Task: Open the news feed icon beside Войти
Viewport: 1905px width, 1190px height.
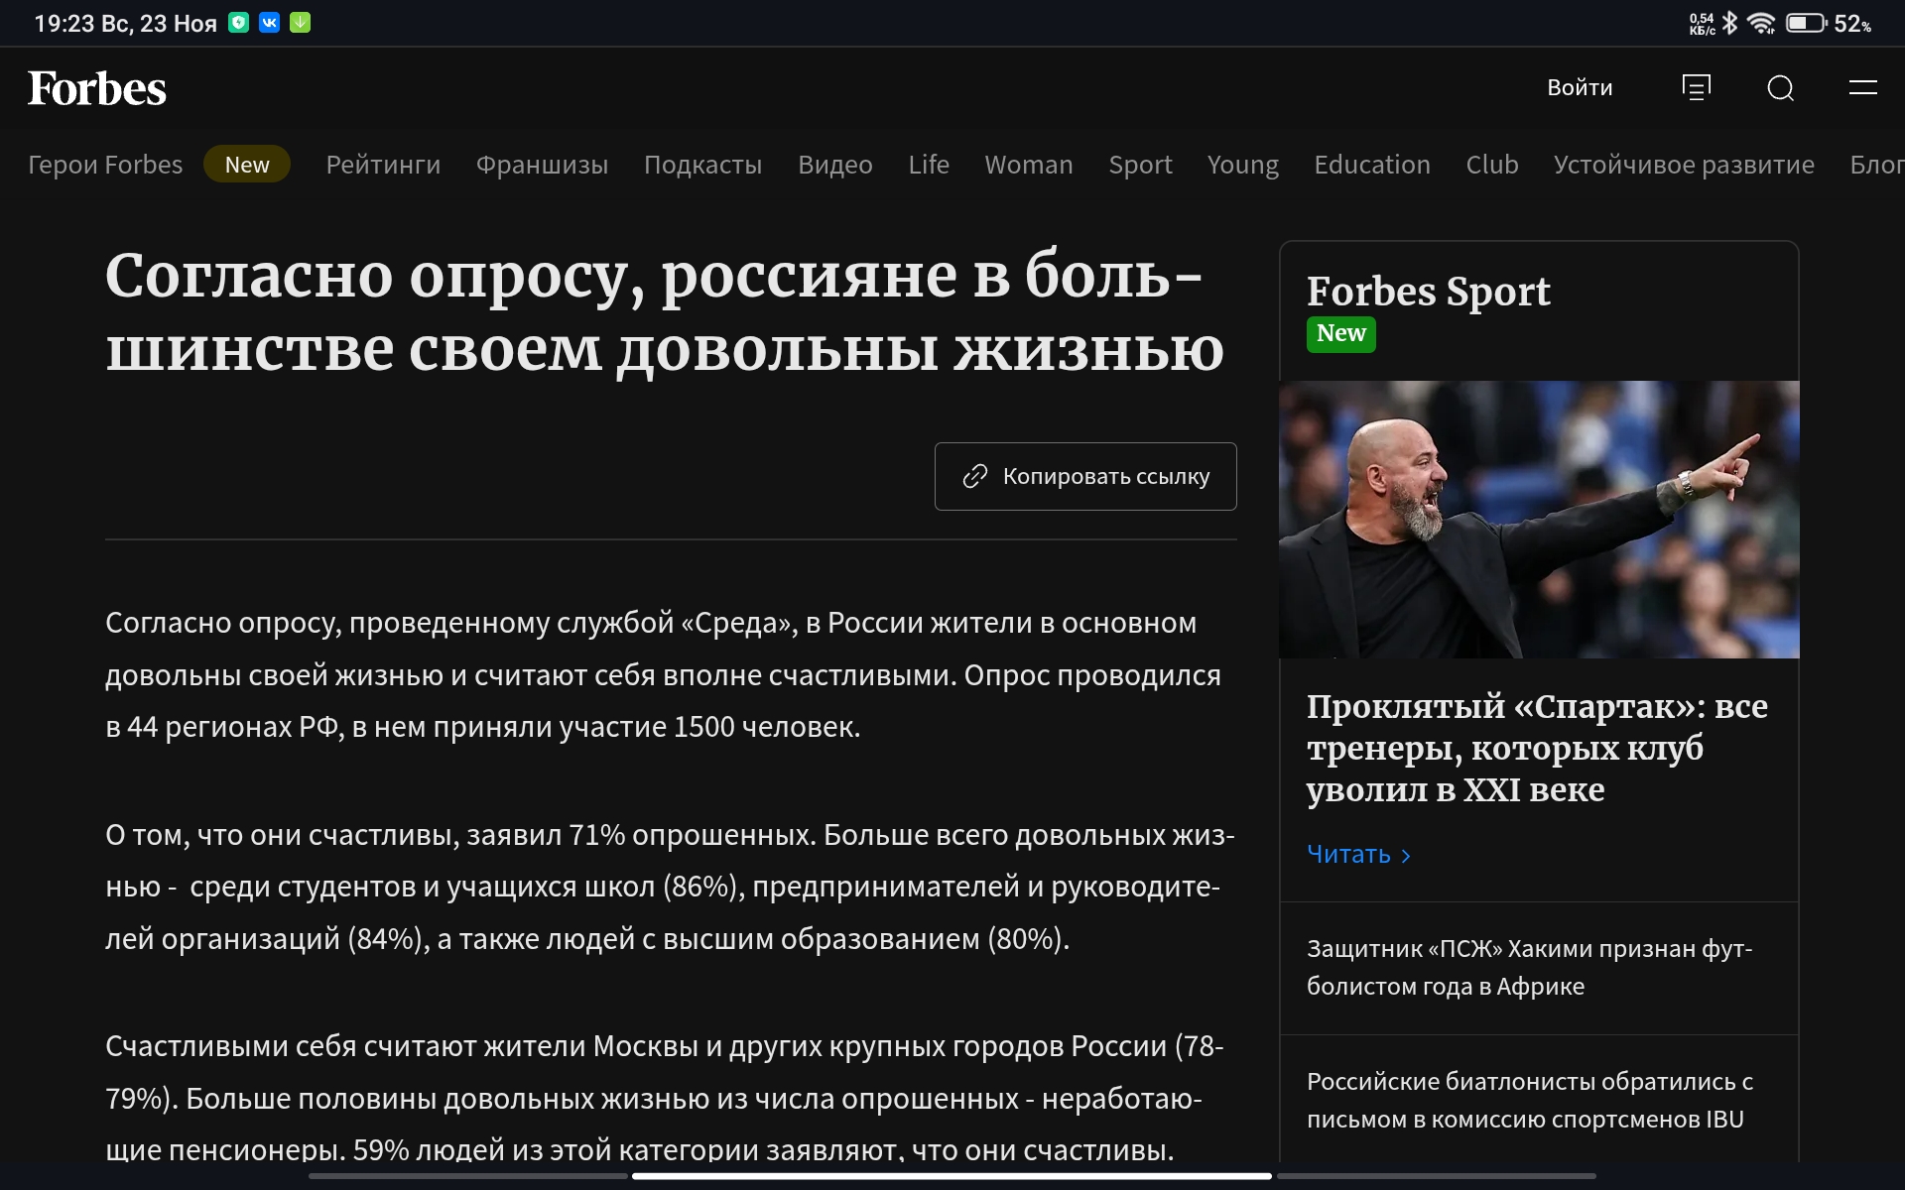Action: coord(1696,88)
